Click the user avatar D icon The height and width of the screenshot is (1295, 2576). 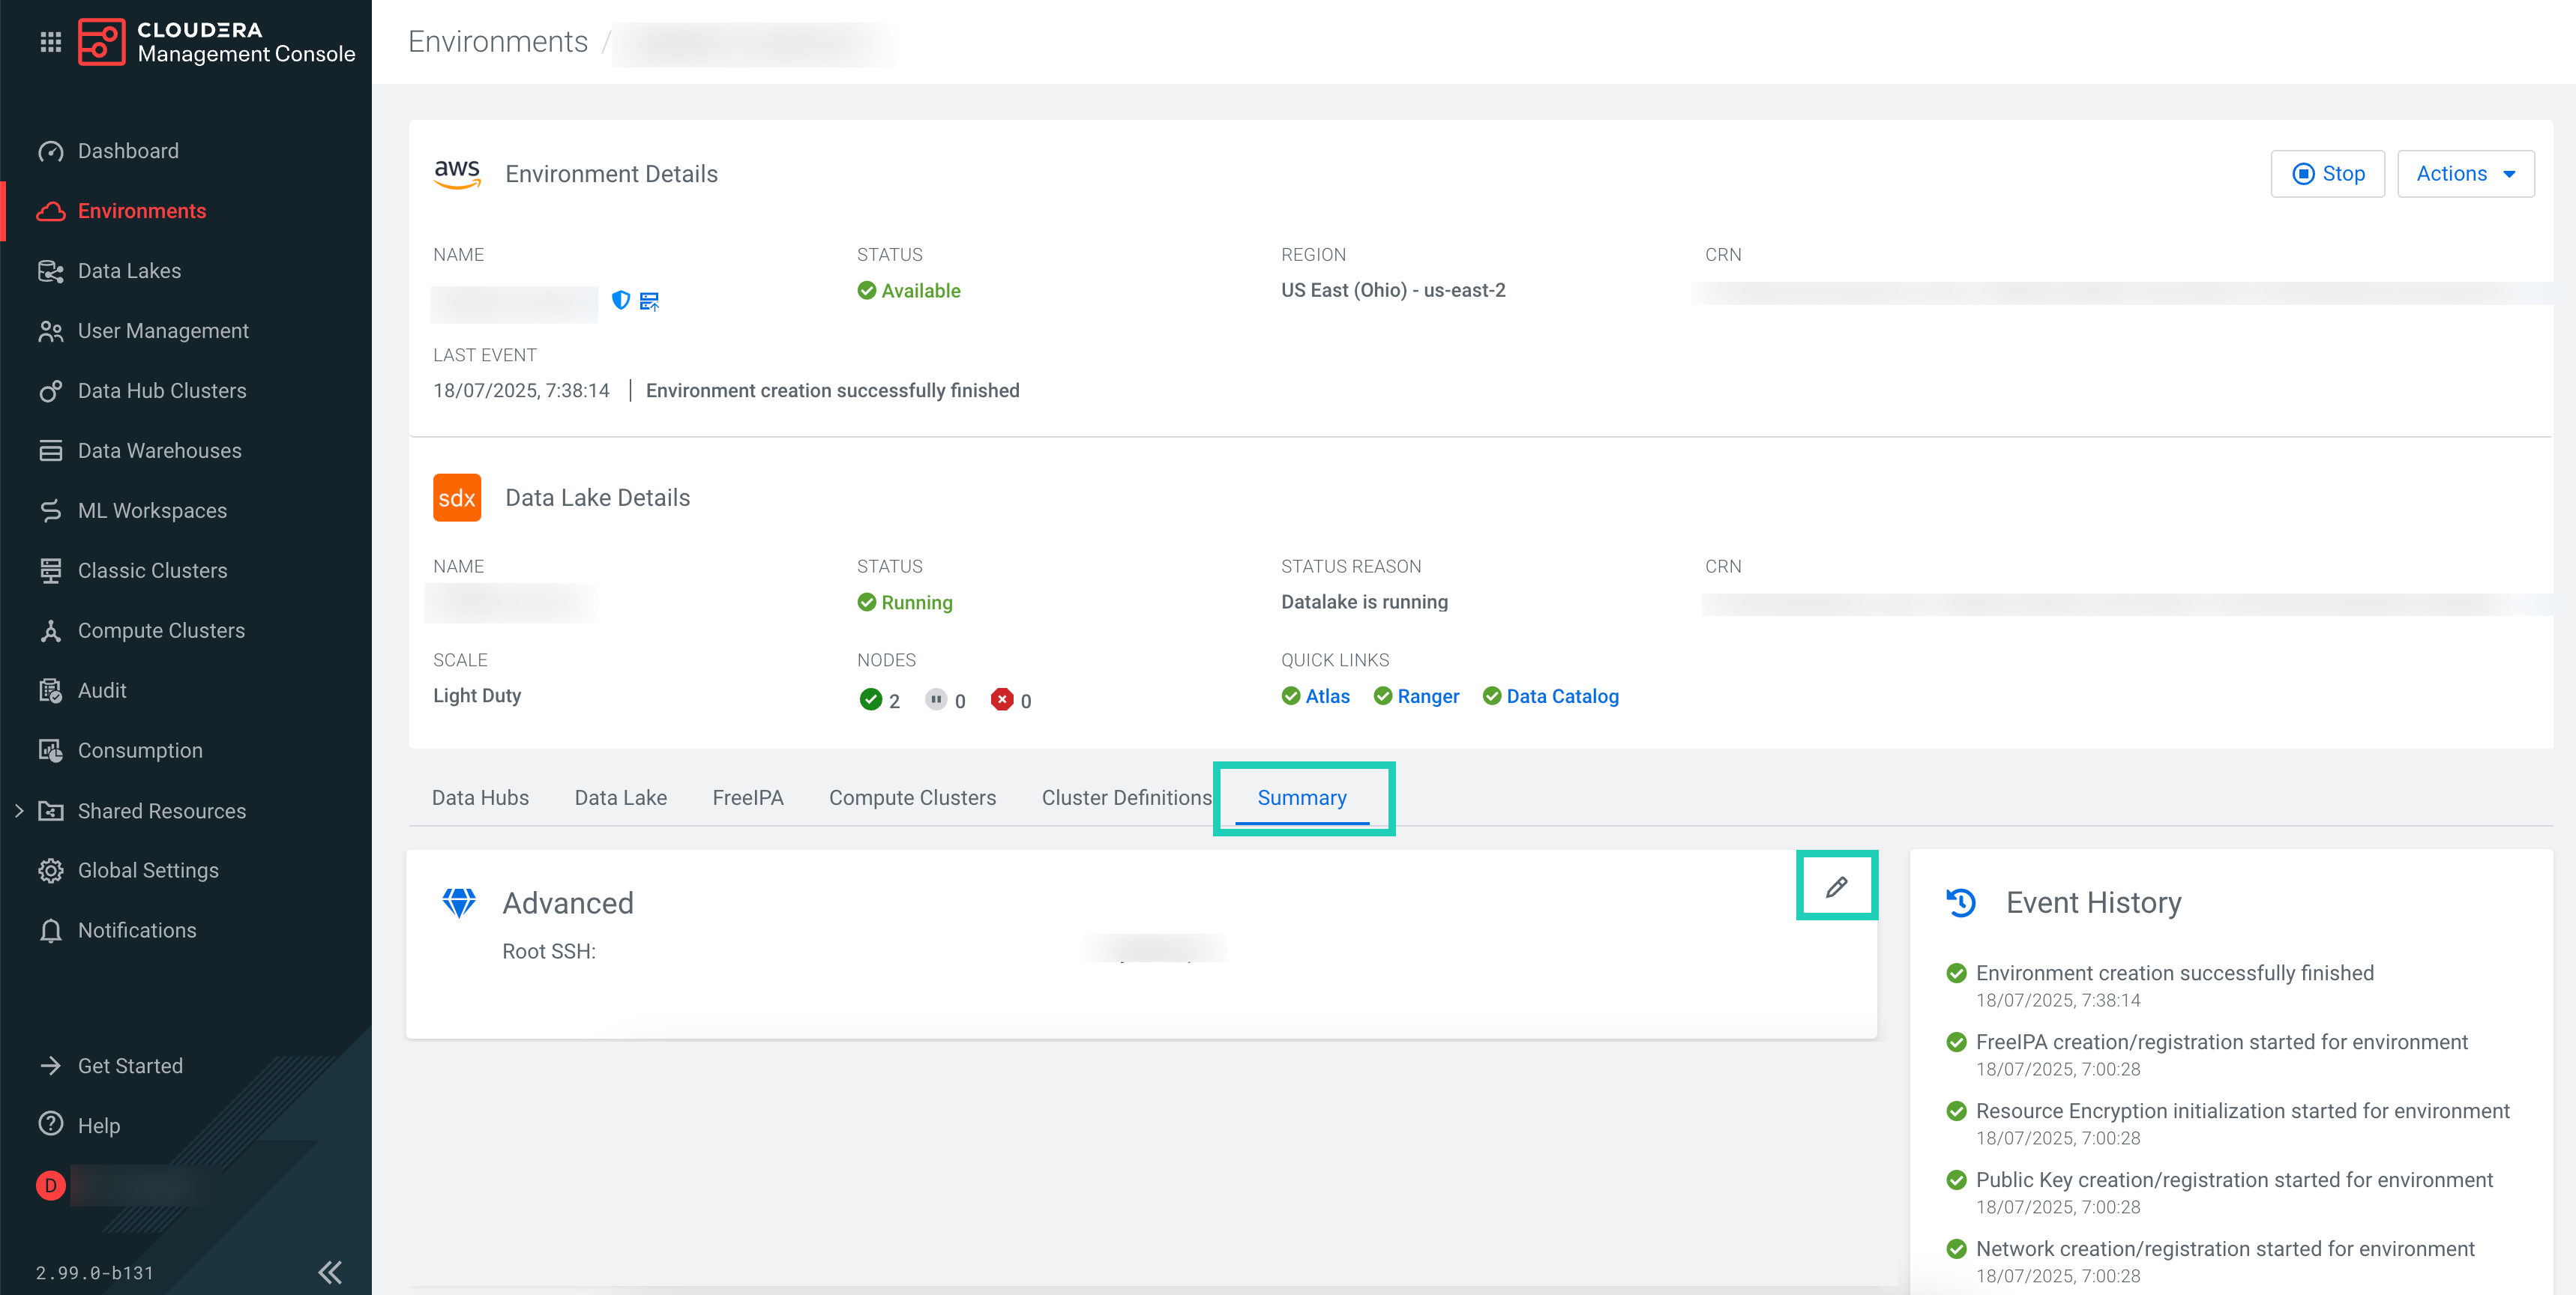click(x=51, y=1185)
